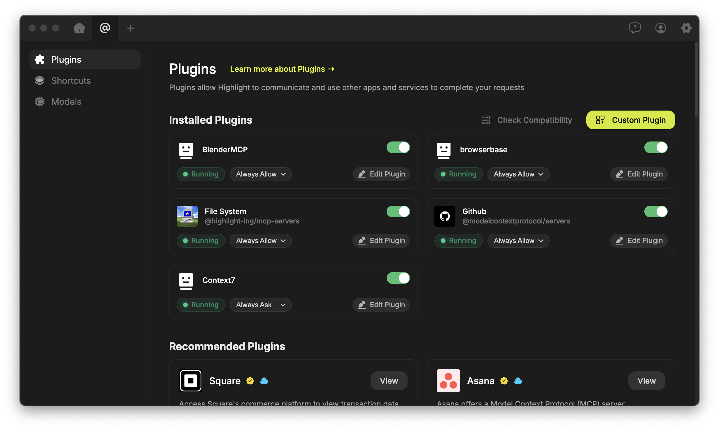Select Shortcuts in the sidebar
The width and height of the screenshot is (719, 430).
coord(71,81)
